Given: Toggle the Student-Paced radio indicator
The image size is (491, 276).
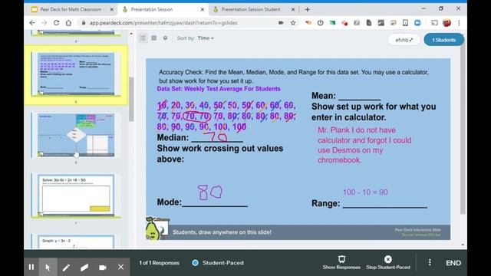Looking at the screenshot, I should point(195,263).
